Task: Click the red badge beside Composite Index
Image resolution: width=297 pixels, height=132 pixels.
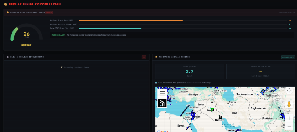Action: tap(49, 12)
